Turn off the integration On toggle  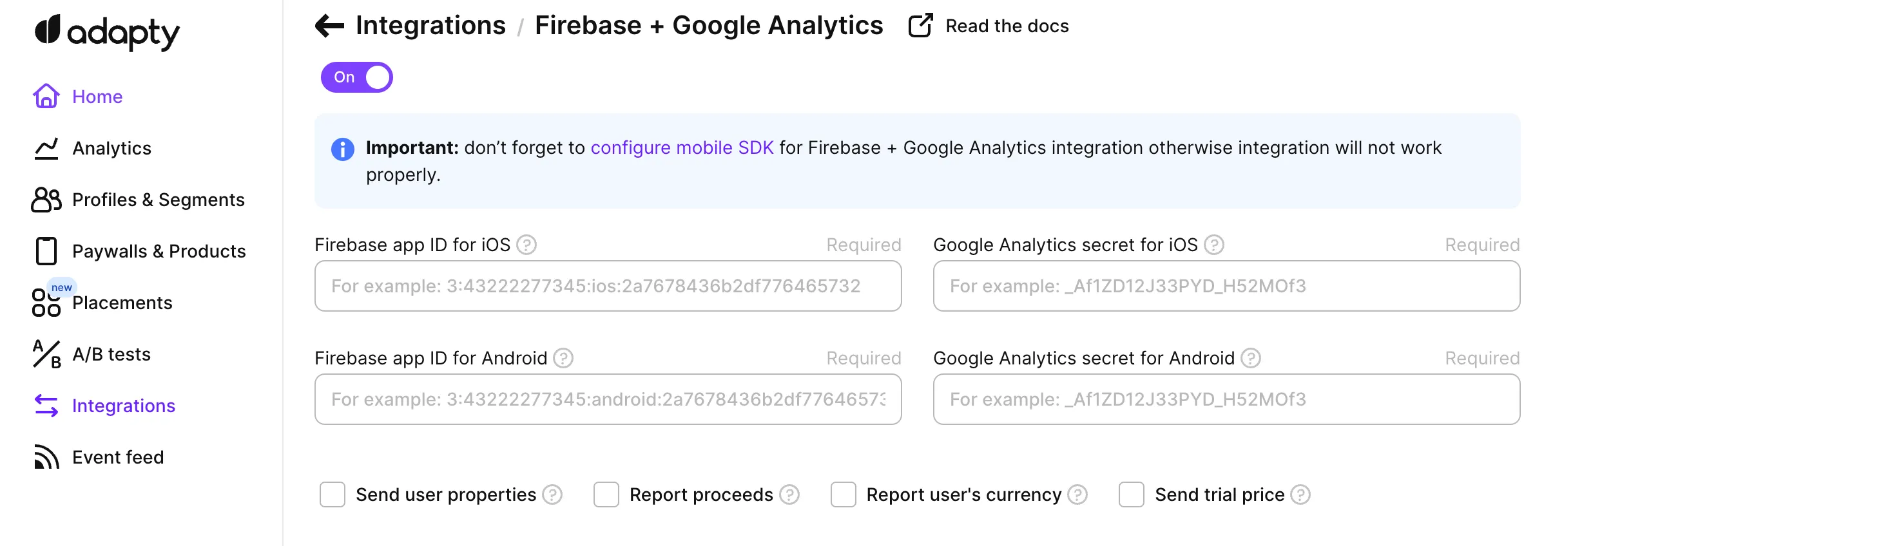357,77
